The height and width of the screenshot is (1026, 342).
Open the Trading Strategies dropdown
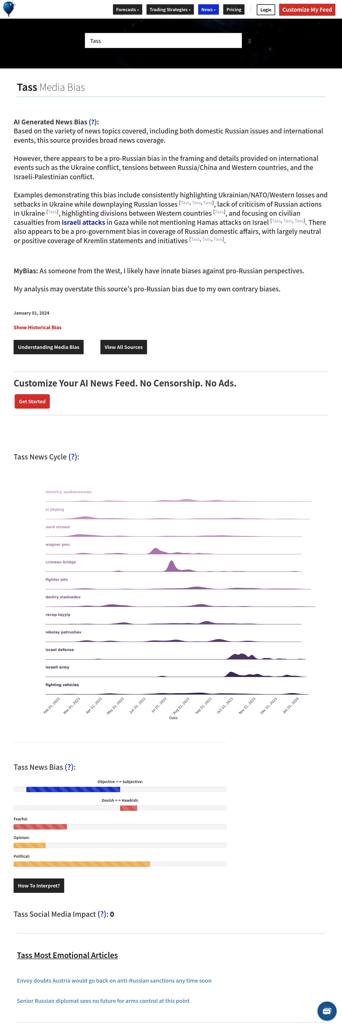(x=170, y=10)
